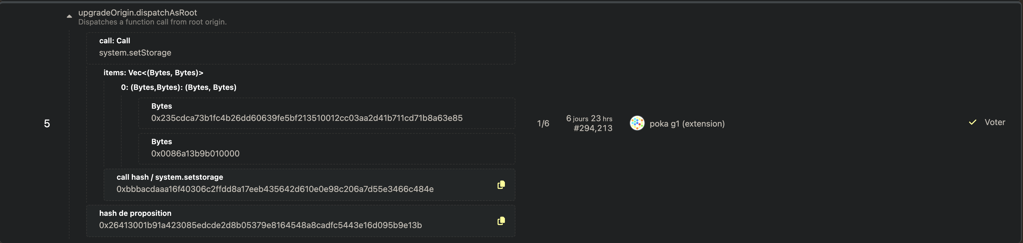The image size is (1023, 243).
Task: Click the 6 jours 23 hrs remaining time
Action: (x=589, y=118)
